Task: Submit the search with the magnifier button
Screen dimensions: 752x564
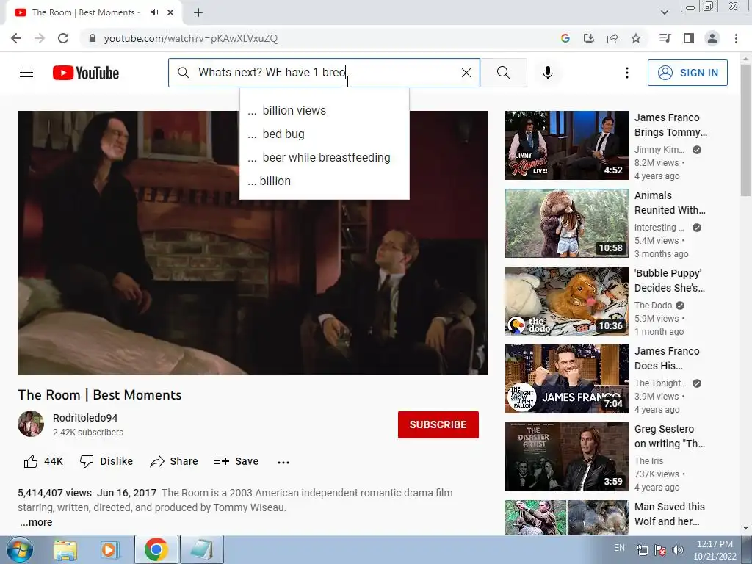Action: (x=504, y=73)
